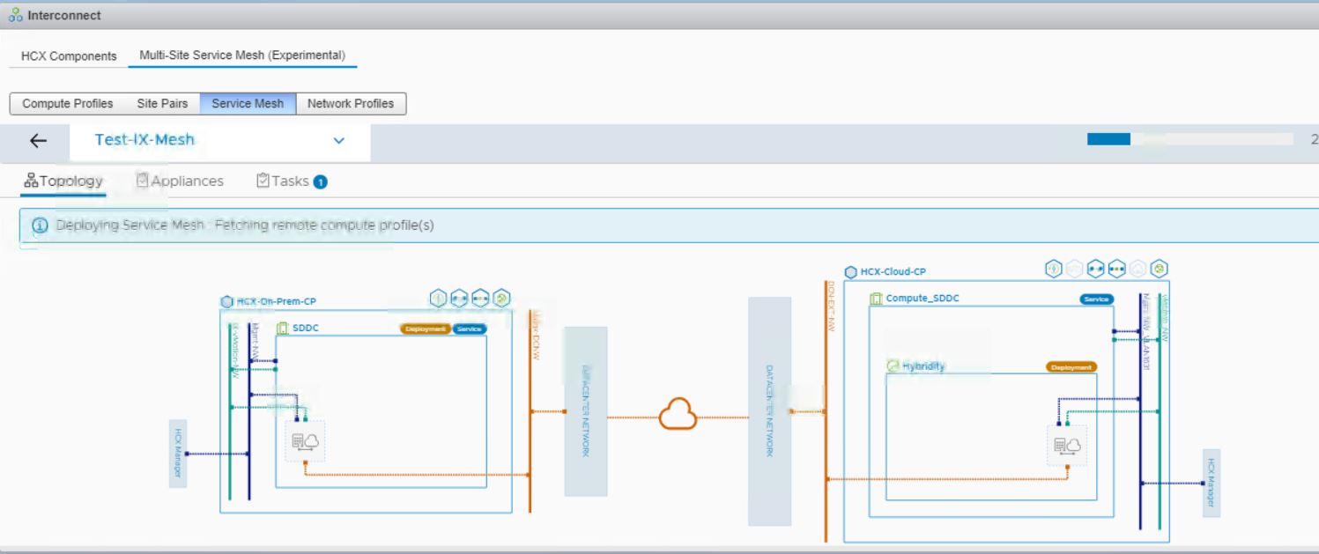Click the HCX-On-Prem-CP hexagon icon
Image resolution: width=1319 pixels, height=554 pixels.
pyautogui.click(x=226, y=302)
